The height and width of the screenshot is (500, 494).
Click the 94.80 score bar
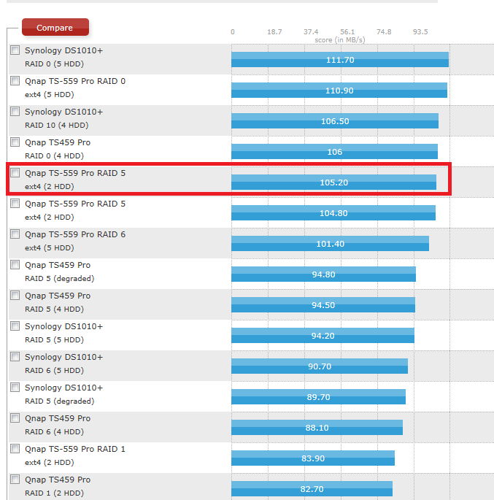pyautogui.click(x=323, y=274)
